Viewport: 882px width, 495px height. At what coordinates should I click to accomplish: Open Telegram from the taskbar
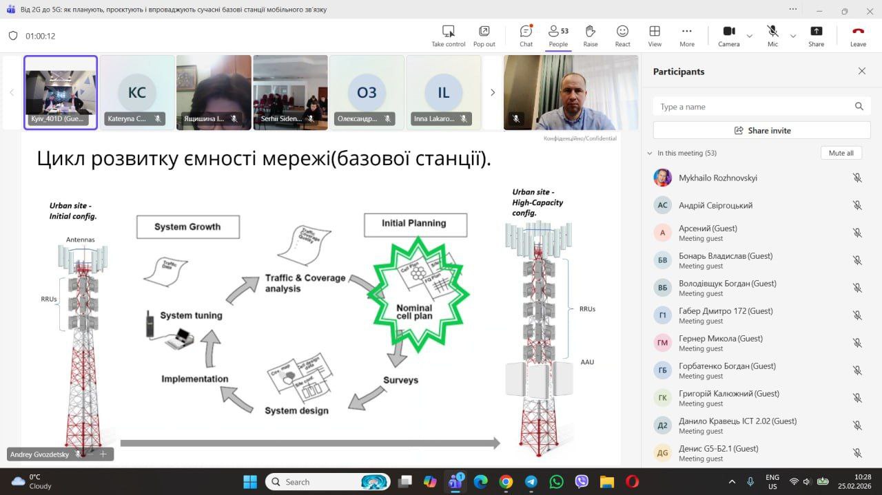(x=531, y=482)
